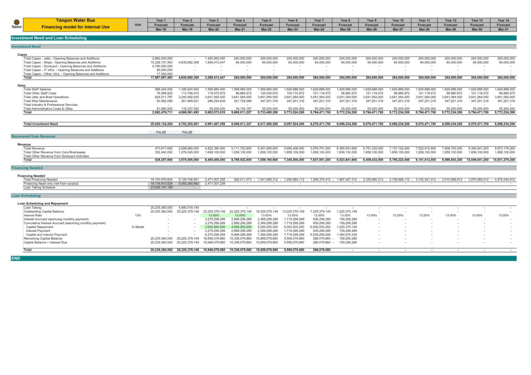Click the Year 1 value 20,020,134,204

[162, 124]
